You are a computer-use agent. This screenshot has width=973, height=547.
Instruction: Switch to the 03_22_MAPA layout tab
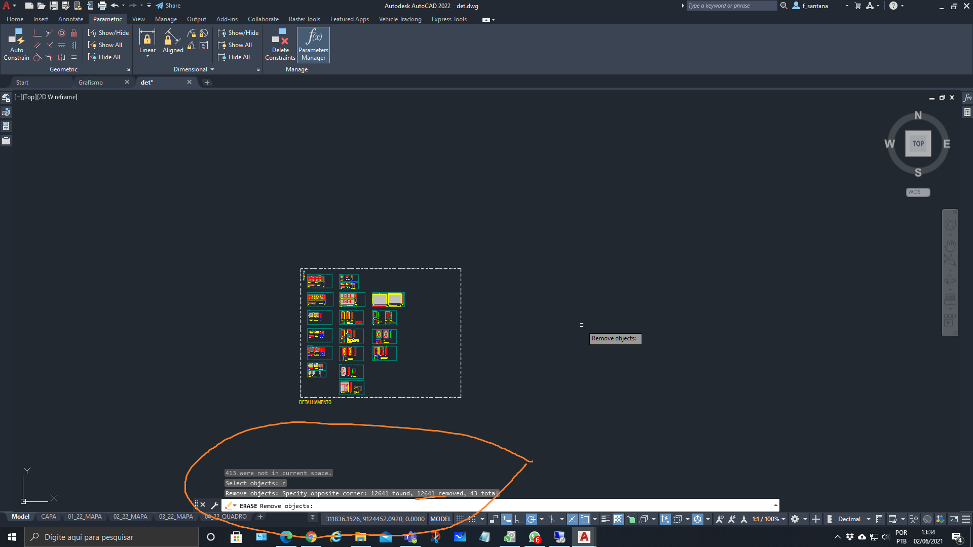click(175, 516)
